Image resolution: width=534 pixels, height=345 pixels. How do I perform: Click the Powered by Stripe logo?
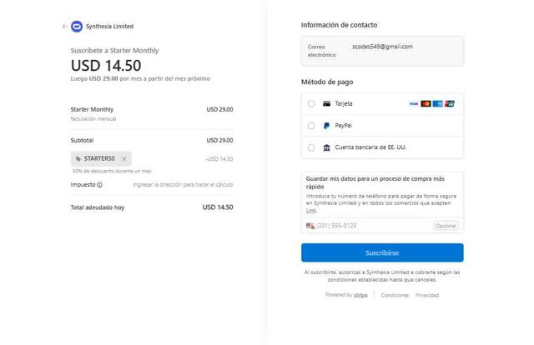tap(360, 295)
